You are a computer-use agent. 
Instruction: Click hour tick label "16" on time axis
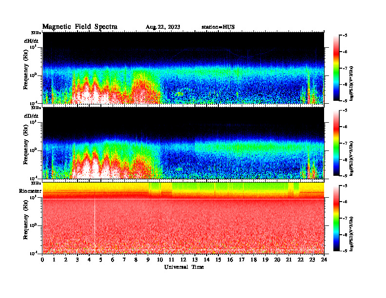pyautogui.click(x=230, y=260)
